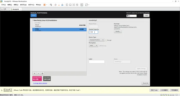
Task: Close the 主页 home tab
Action: tap(8, 9)
